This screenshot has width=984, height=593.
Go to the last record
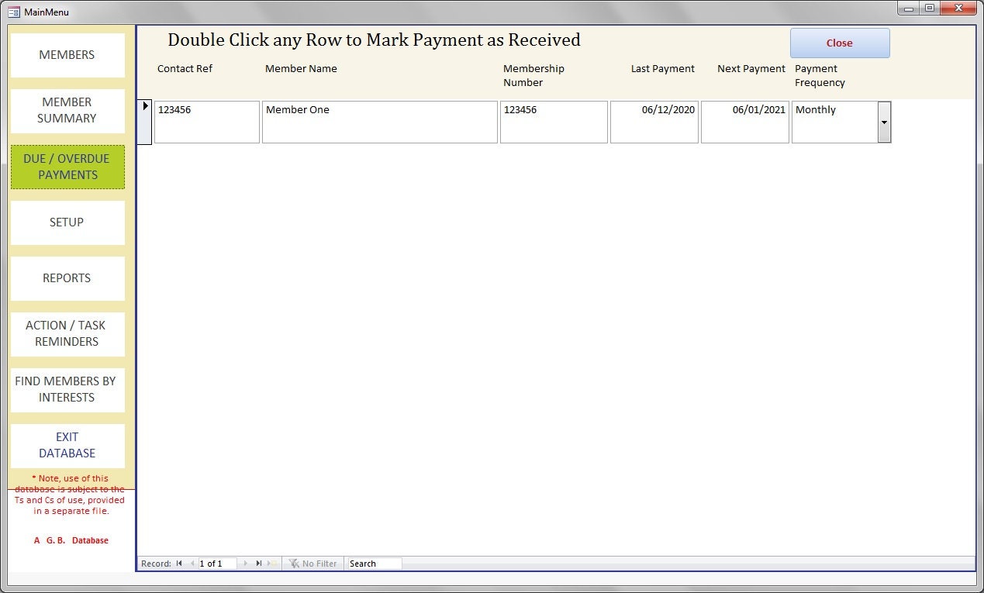click(x=259, y=563)
